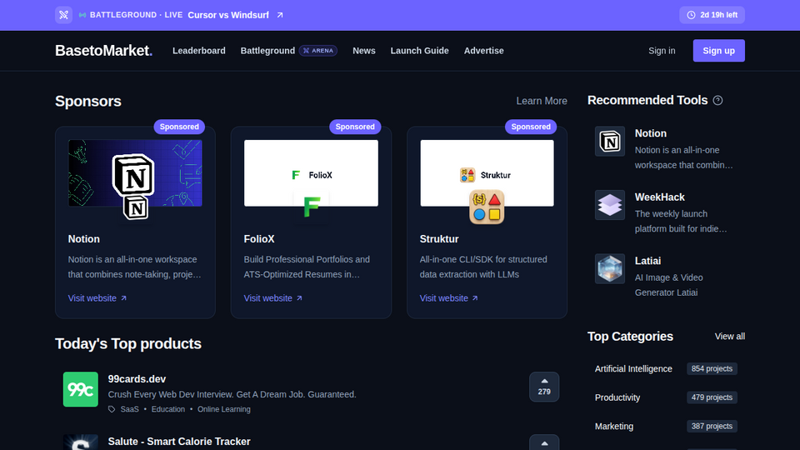Viewport: 800px width, 450px height.
Task: Click the 387 projects badge
Action: click(712, 426)
